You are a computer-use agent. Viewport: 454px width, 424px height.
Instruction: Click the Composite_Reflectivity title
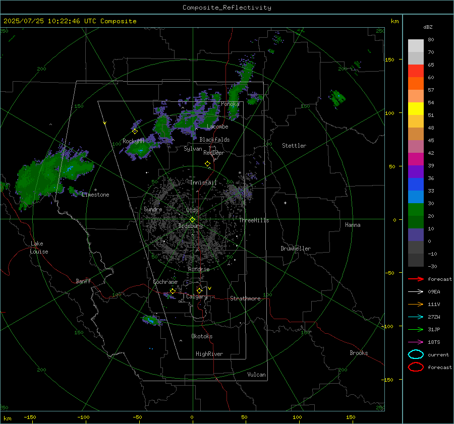coord(226,8)
